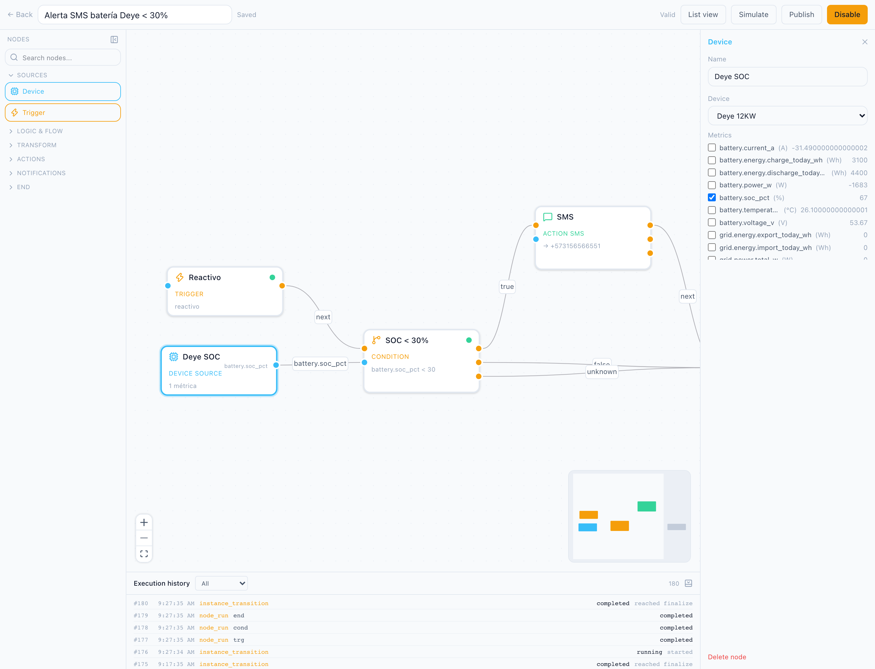
Task: Click Delete node link
Action: 726,657
